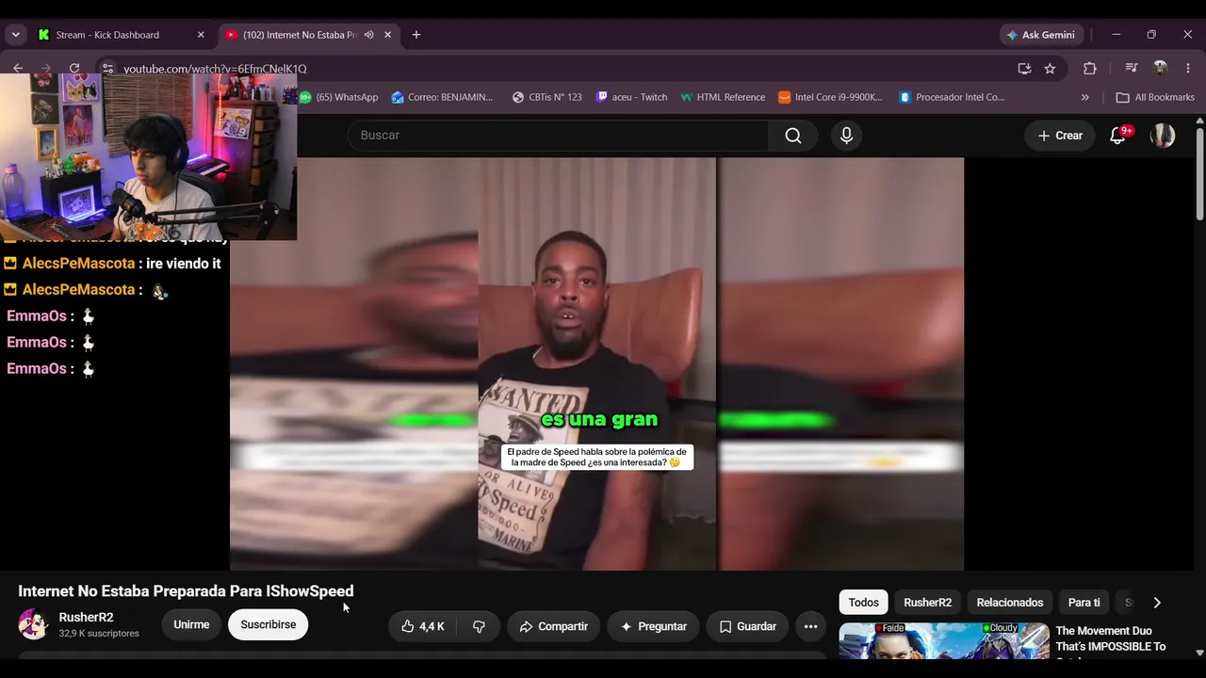Open the YouTube account avatar menu
The image size is (1206, 678).
tap(1163, 136)
